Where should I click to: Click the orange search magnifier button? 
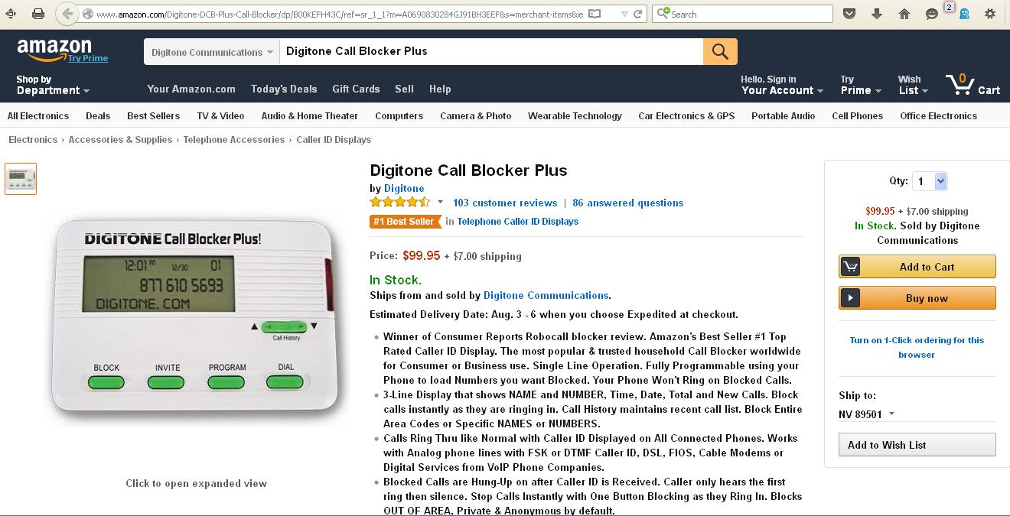pos(720,52)
